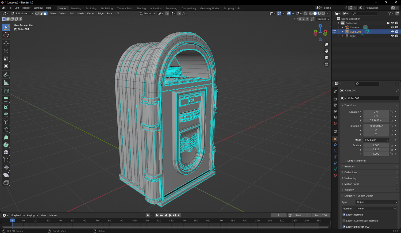Hide the Light object in outliner

tap(392, 36)
